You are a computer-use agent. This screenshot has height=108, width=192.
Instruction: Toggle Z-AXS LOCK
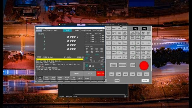tap(114, 37)
